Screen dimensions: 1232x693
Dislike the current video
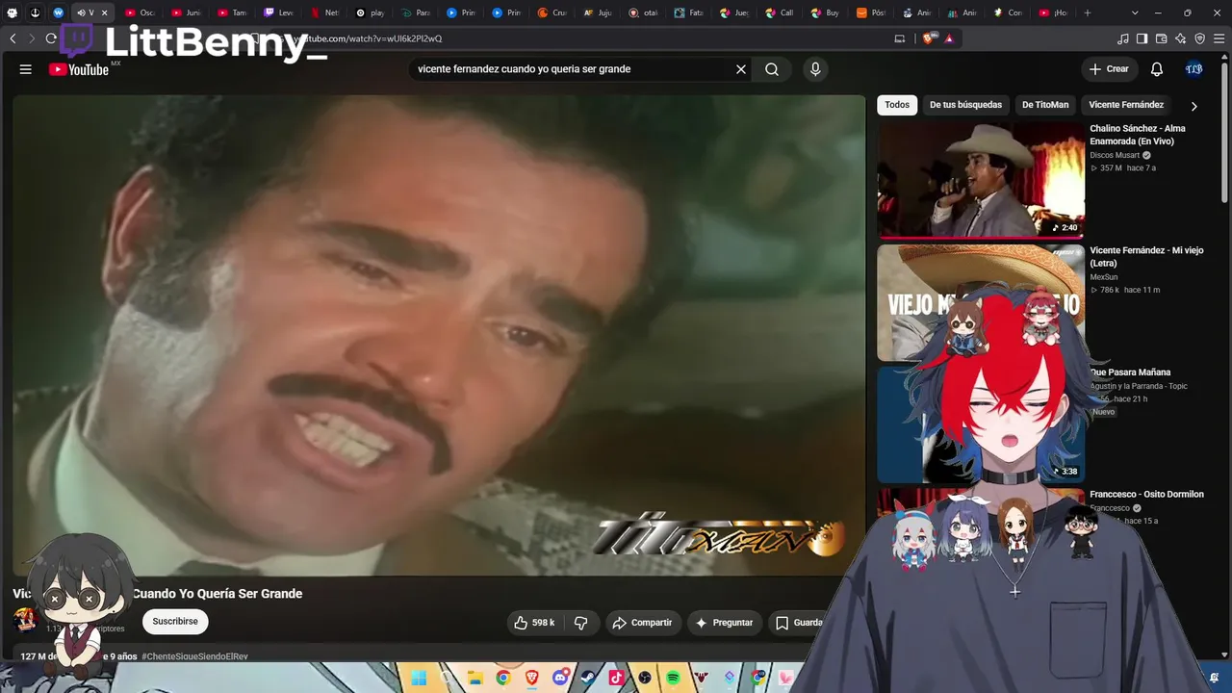click(x=580, y=623)
